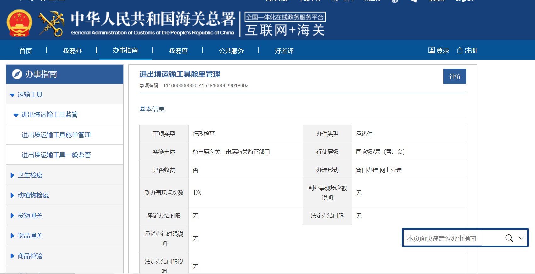Click the 到办事现场次数说明 label cell

click(x=327, y=193)
